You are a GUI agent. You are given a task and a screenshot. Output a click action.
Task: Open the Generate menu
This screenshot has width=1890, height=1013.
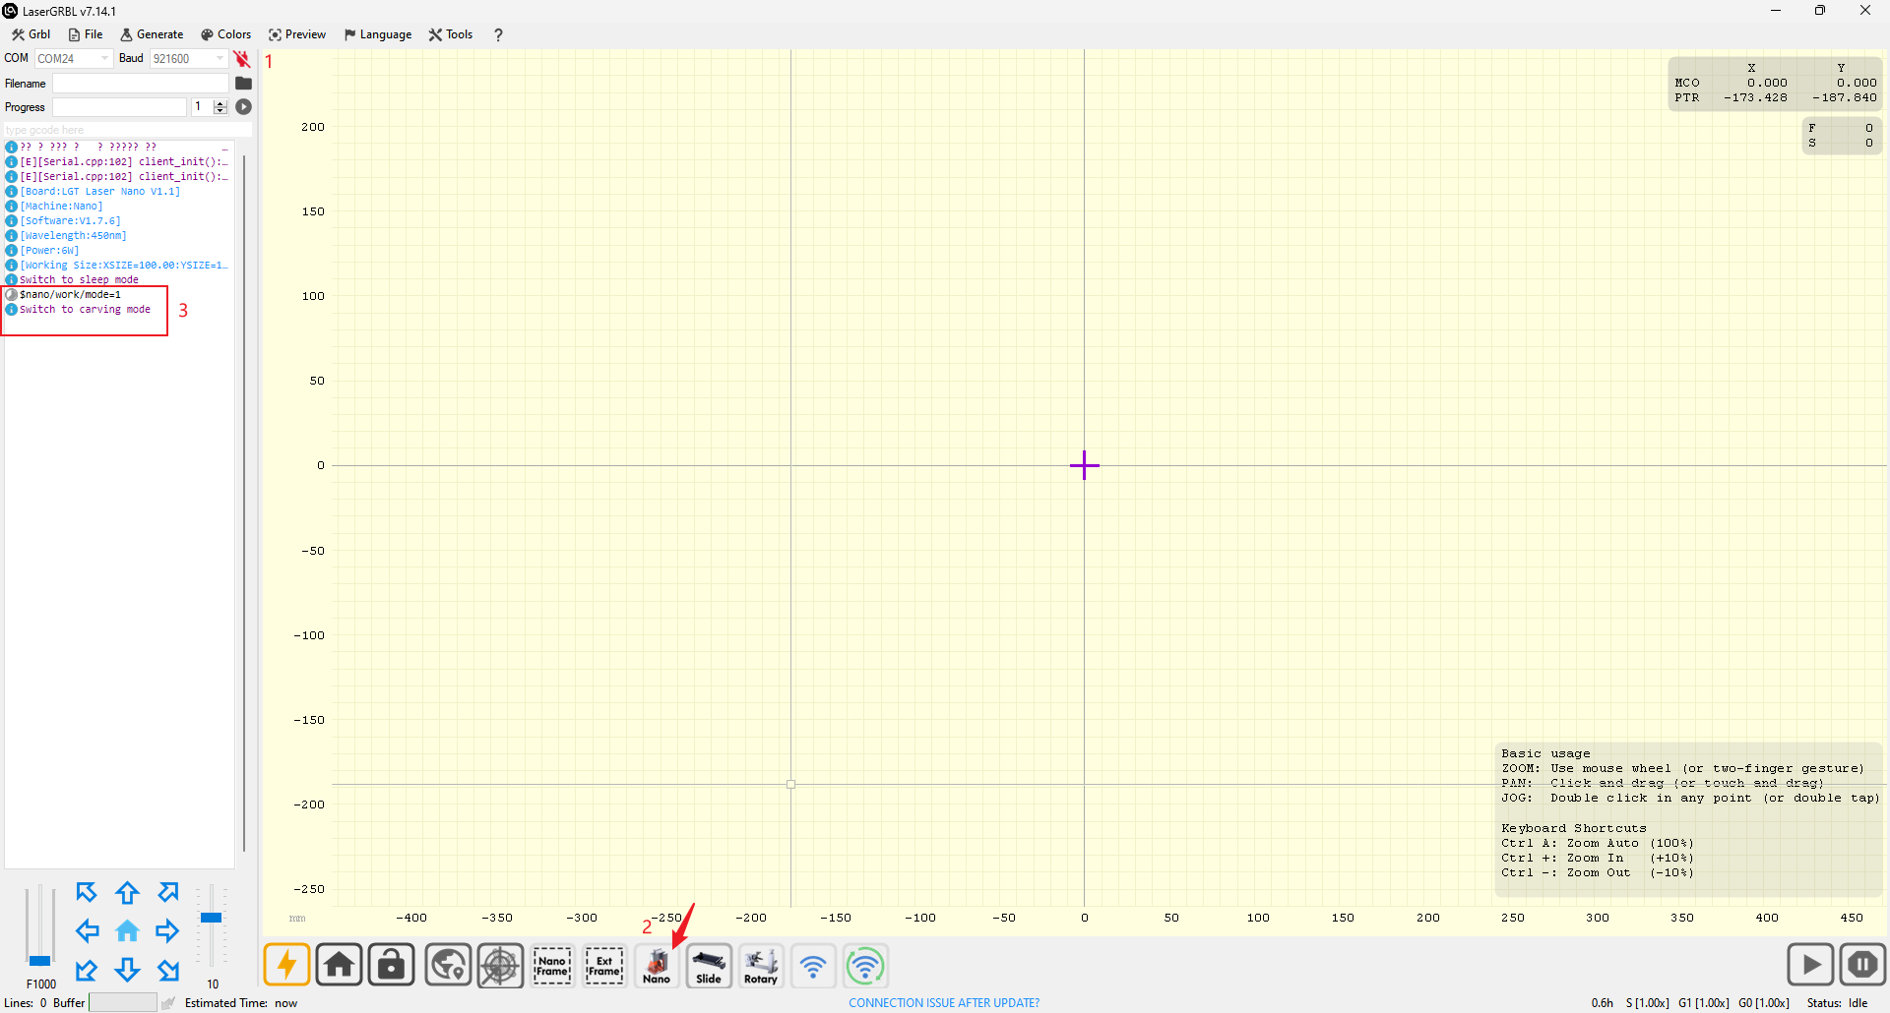click(x=152, y=34)
